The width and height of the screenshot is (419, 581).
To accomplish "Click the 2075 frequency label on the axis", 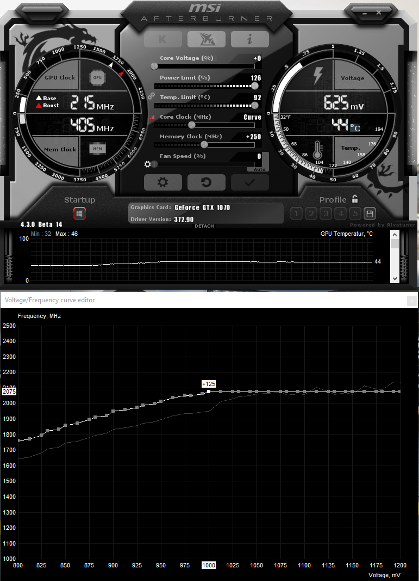I will tap(9, 392).
